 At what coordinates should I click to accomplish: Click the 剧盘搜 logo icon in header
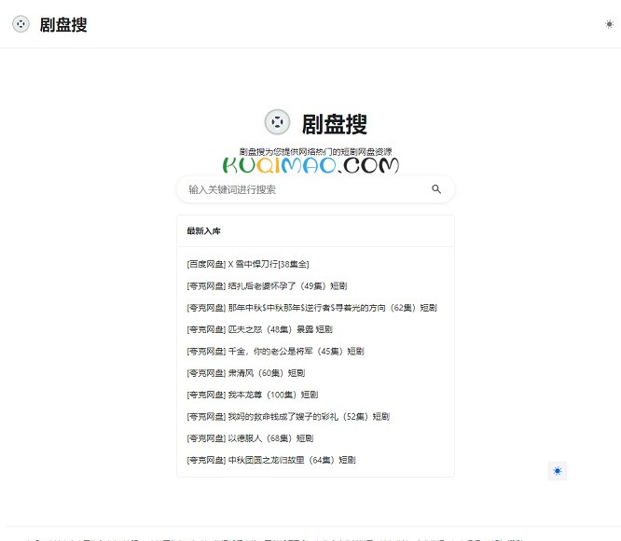tap(21, 24)
